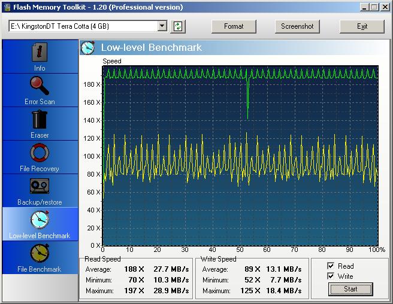Uncheck the Read checkbox

(x=331, y=266)
